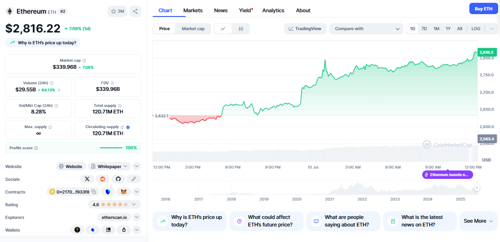Select the Market cap toggle
The image size is (500, 242).
[x=193, y=29]
